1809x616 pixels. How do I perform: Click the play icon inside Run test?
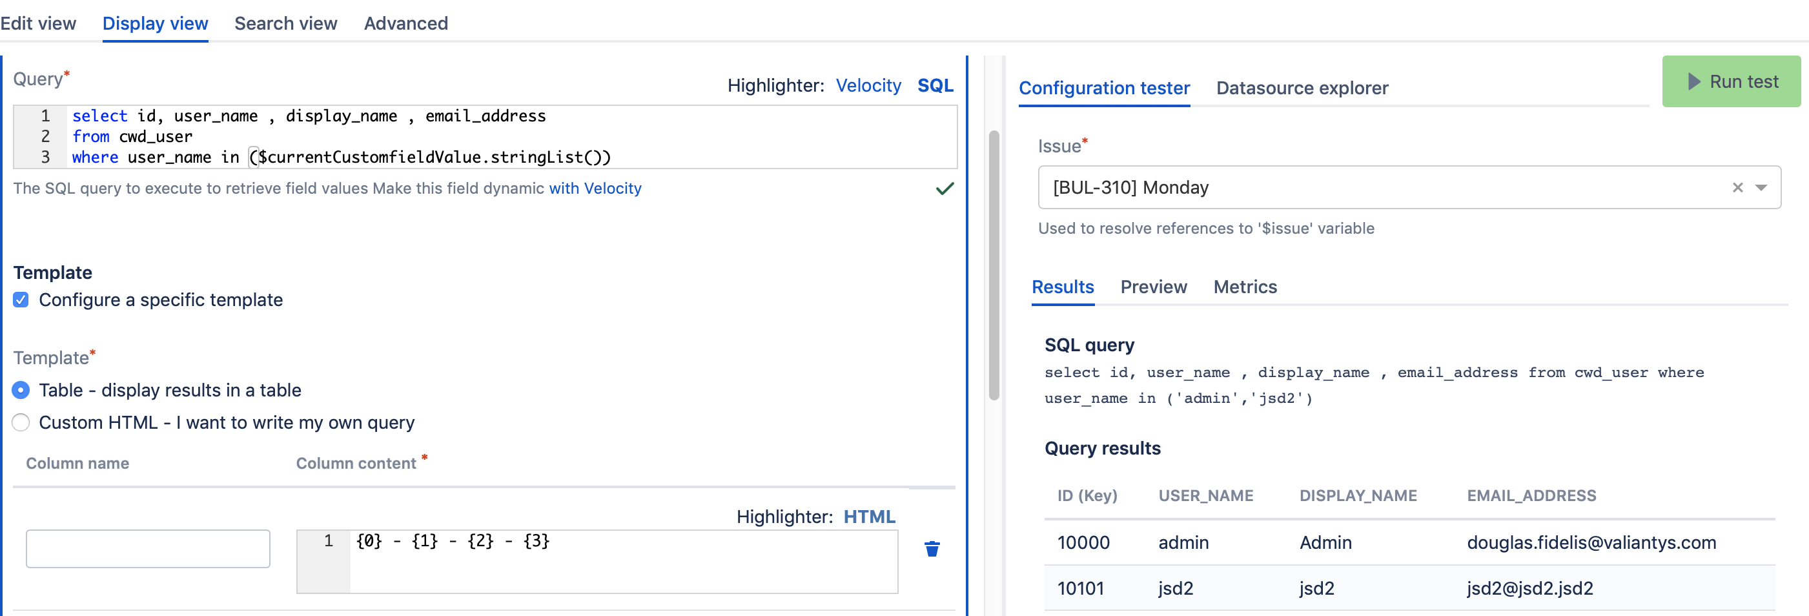click(x=1694, y=81)
